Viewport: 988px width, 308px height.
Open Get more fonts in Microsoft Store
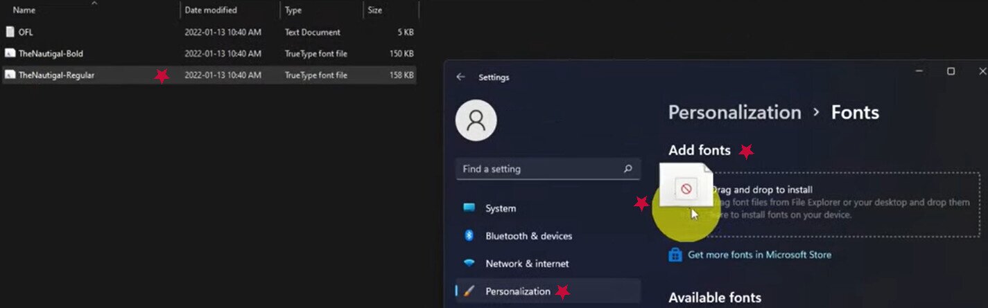click(x=759, y=255)
